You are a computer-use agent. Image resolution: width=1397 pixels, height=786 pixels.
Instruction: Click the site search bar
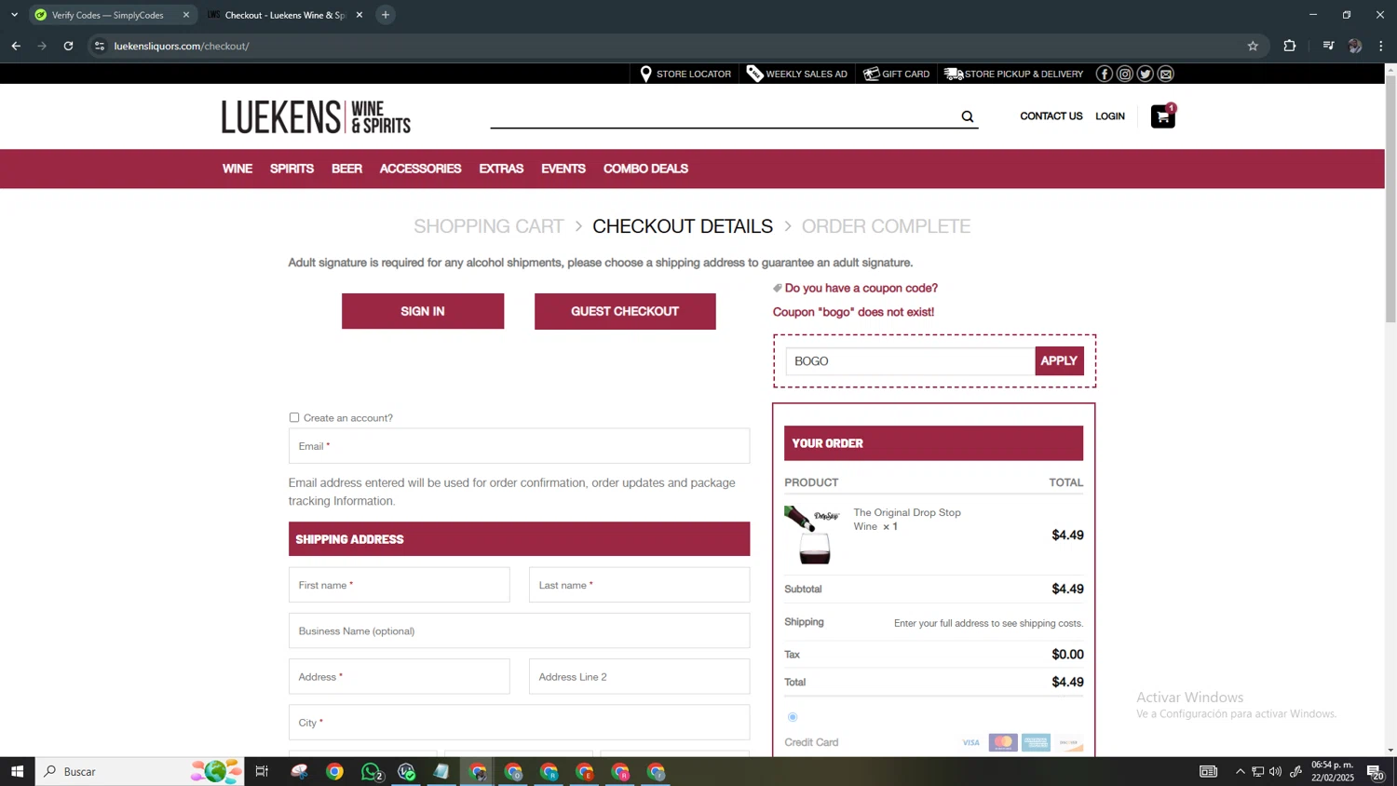coord(725,116)
